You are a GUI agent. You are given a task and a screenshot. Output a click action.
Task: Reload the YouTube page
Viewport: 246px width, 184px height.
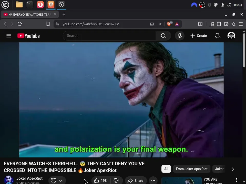pos(20,24)
